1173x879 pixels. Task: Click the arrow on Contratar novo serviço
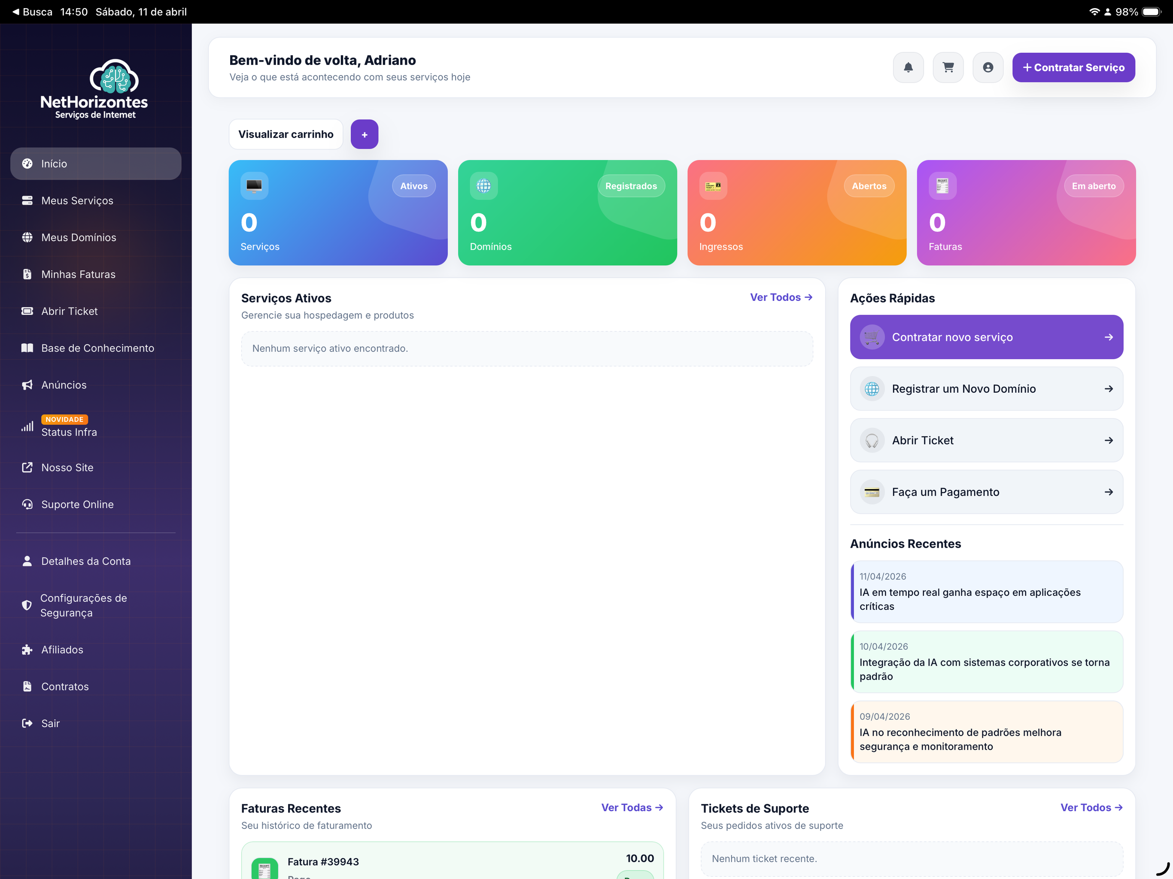point(1108,337)
